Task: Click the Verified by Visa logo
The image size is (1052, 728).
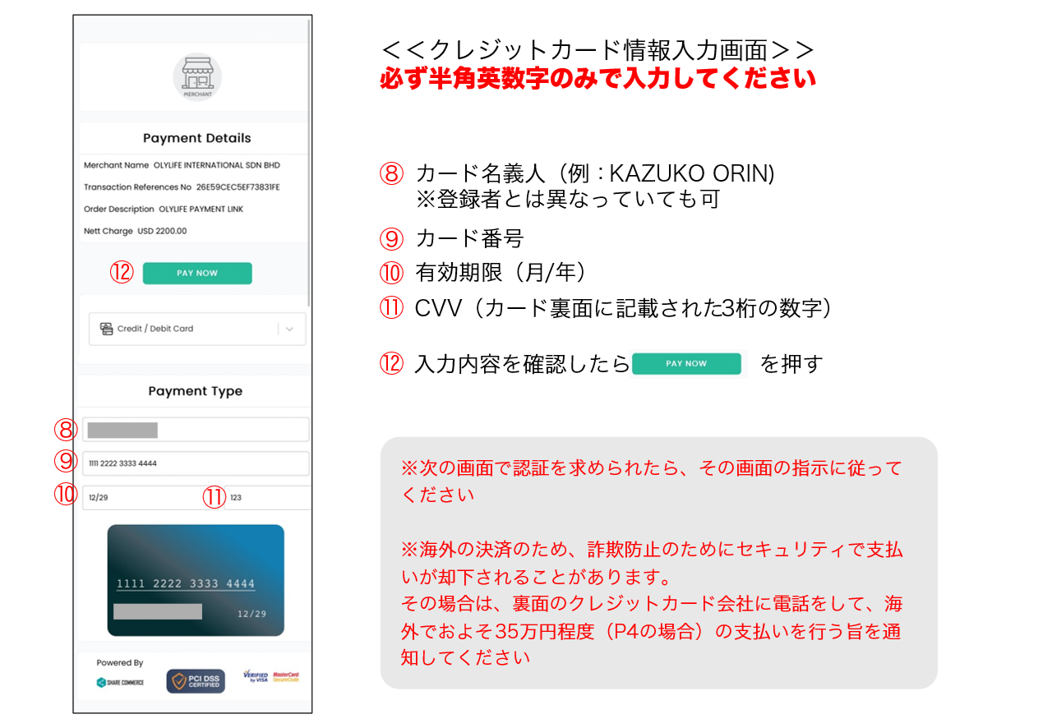Action: pyautogui.click(x=256, y=676)
